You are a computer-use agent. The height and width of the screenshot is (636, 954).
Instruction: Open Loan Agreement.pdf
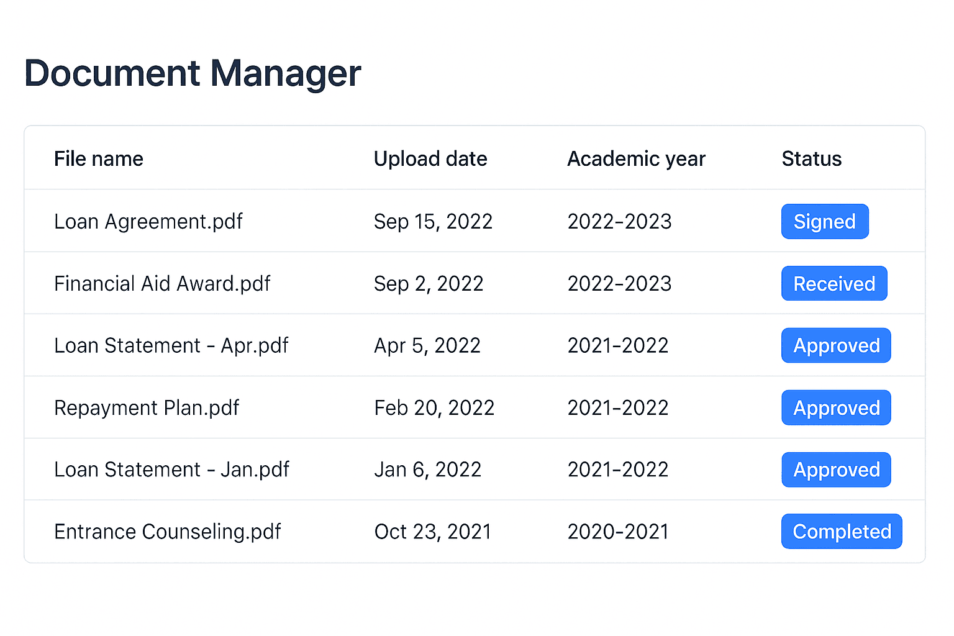148,222
